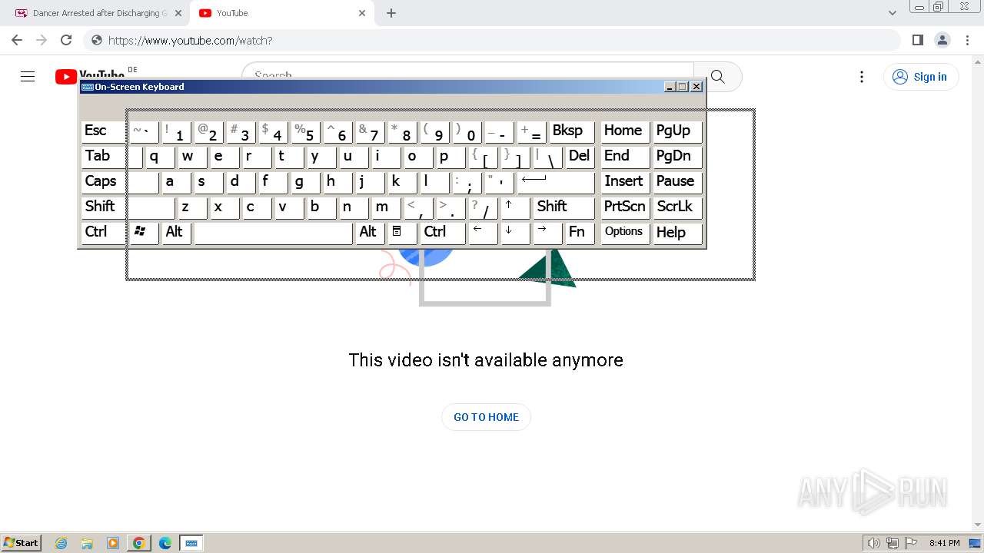
Task: Open Internet Explorer from taskbar
Action: [x=61, y=543]
